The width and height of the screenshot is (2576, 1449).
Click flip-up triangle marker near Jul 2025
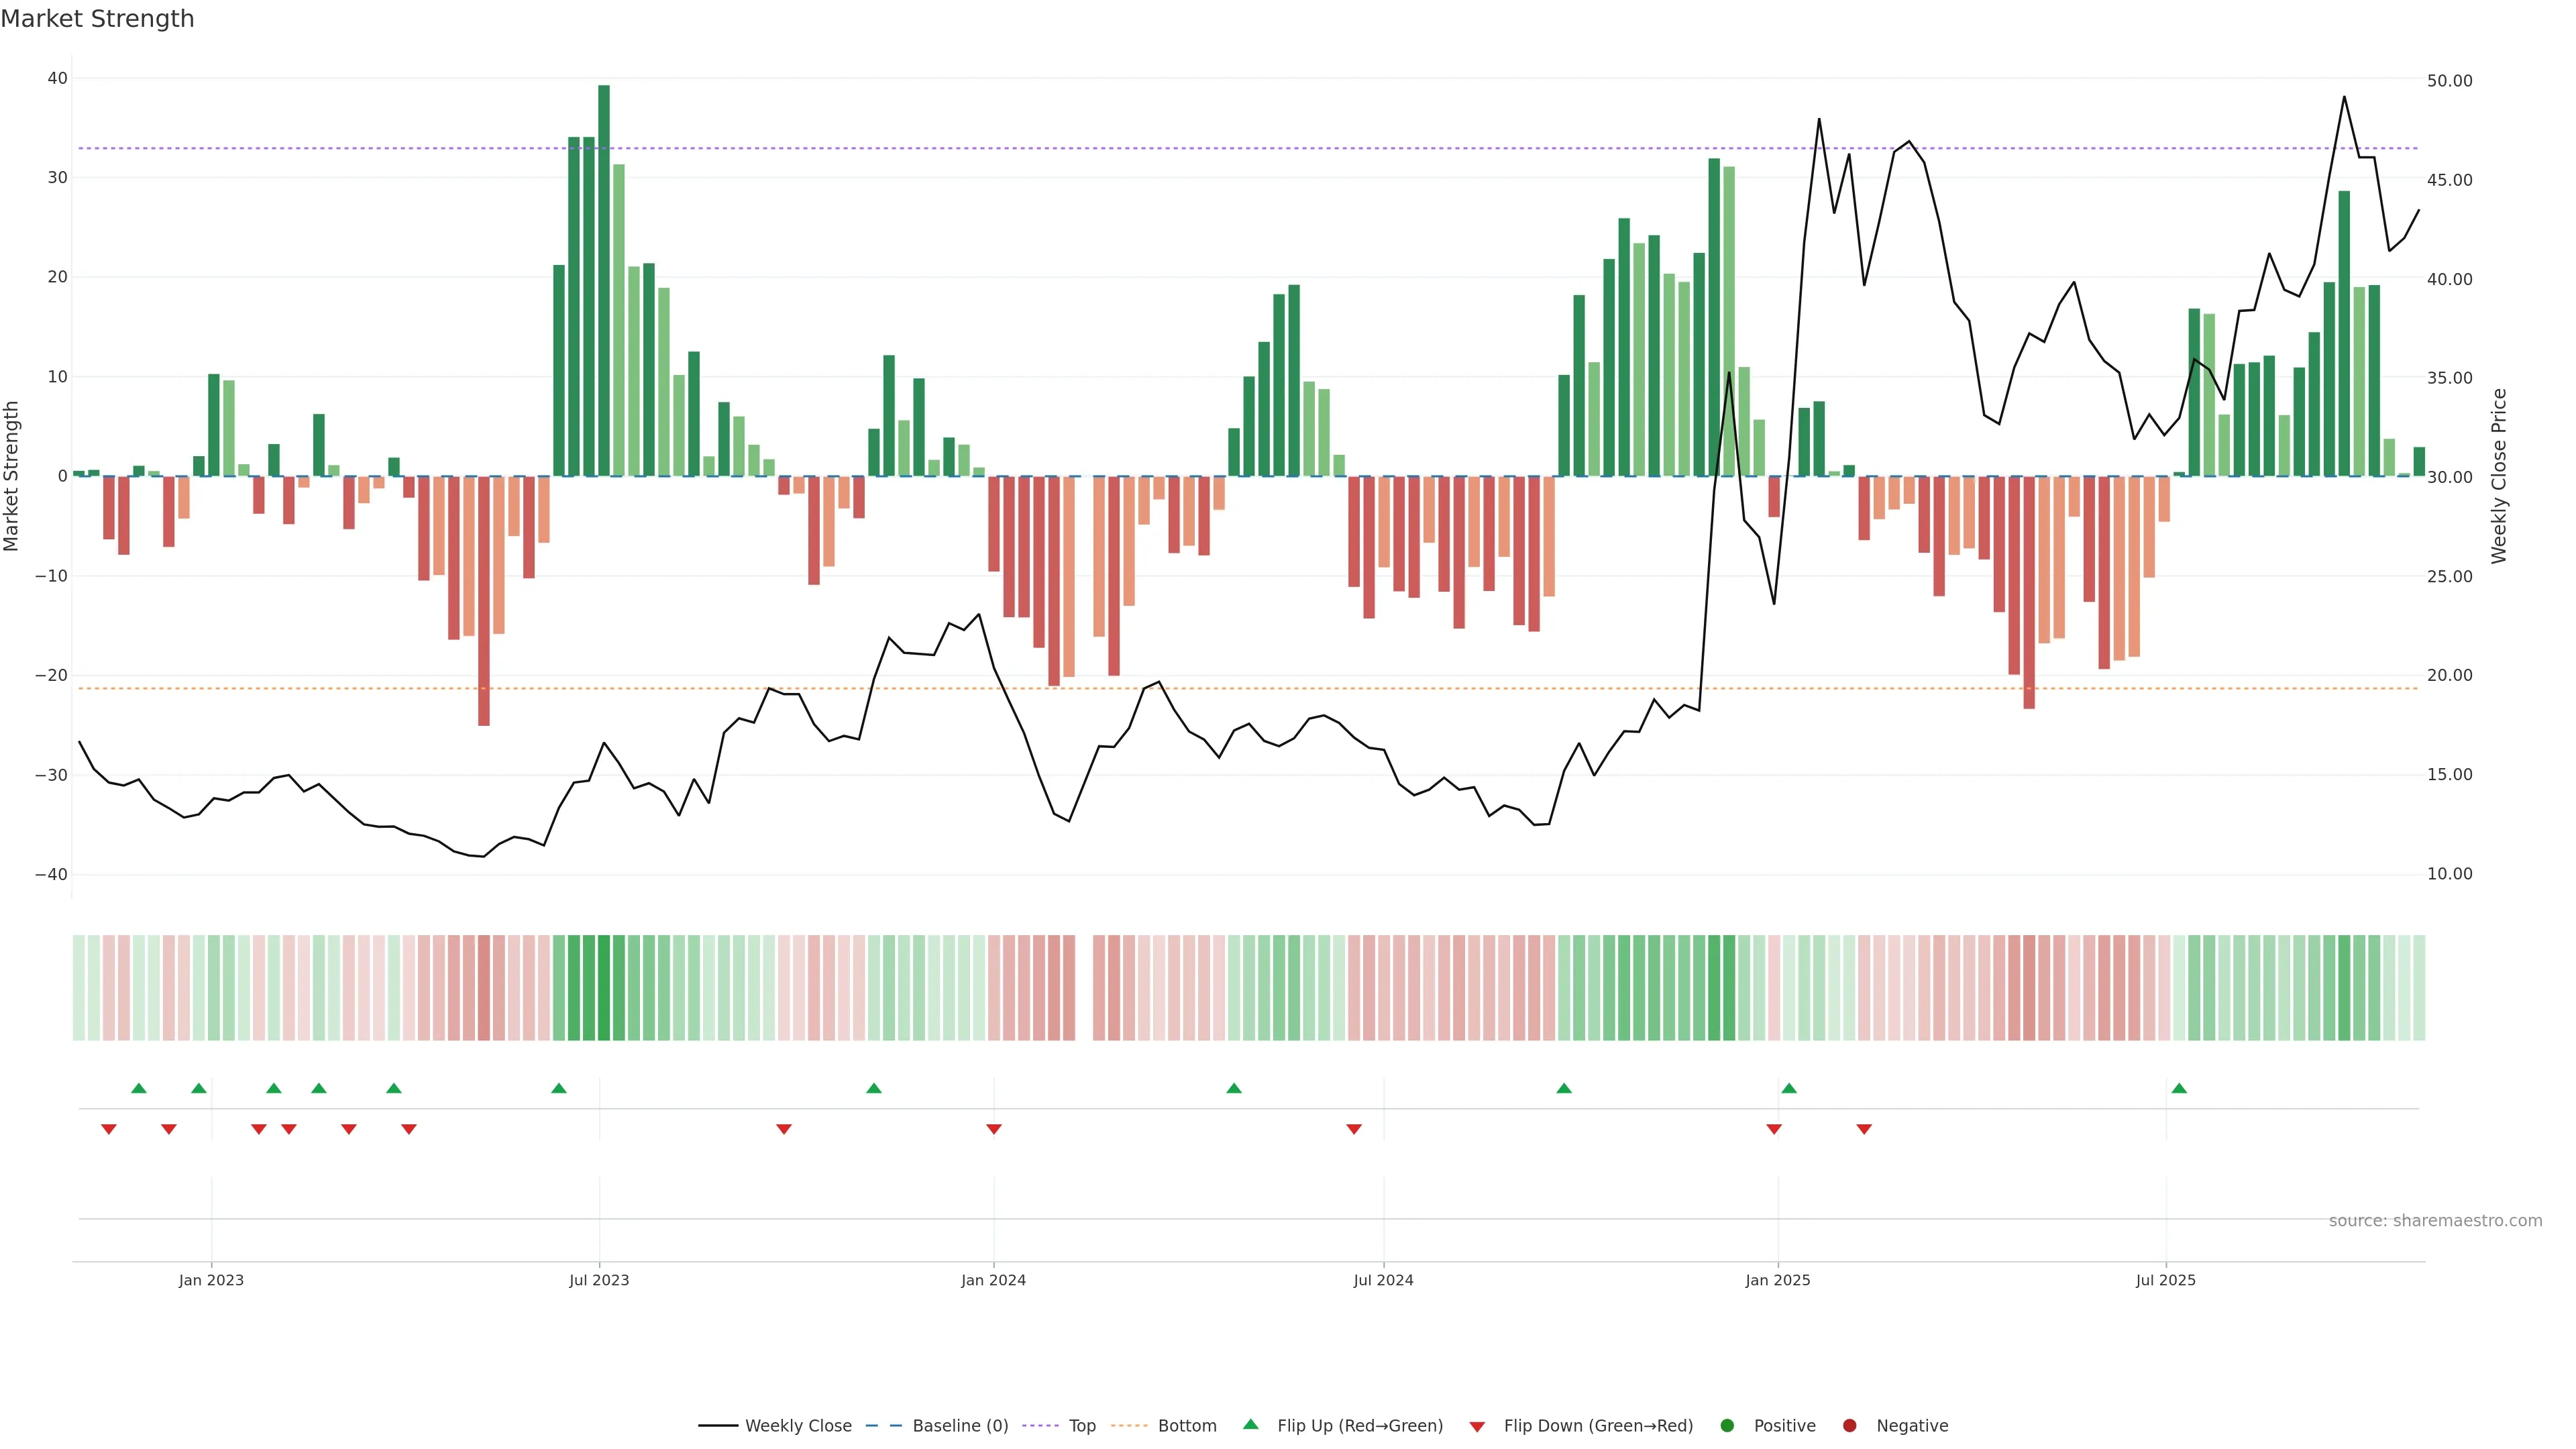(x=2179, y=1088)
